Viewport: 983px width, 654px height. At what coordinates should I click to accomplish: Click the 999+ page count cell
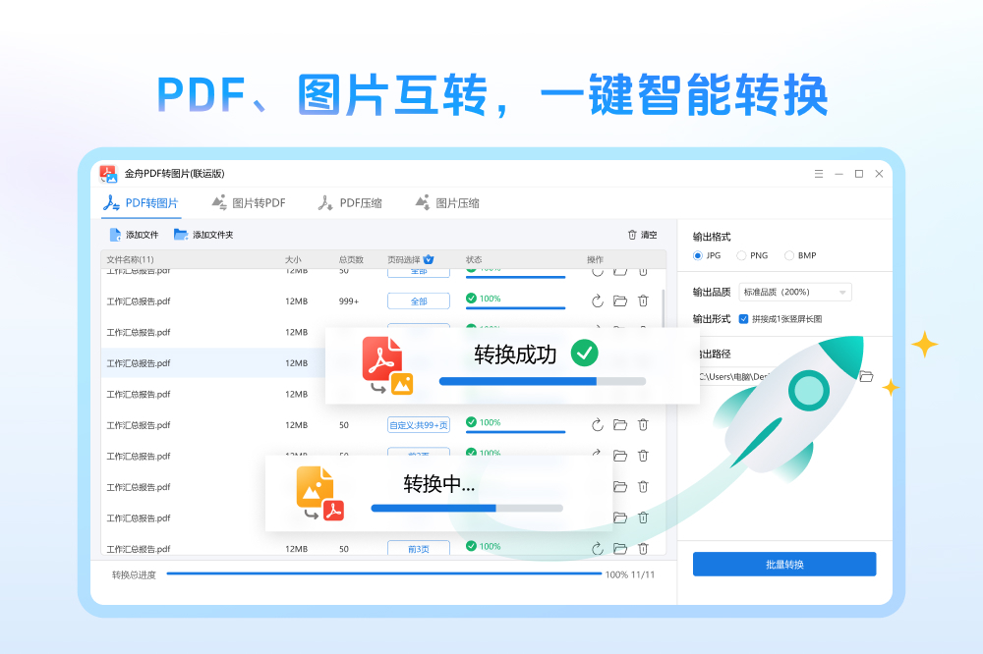click(x=349, y=301)
